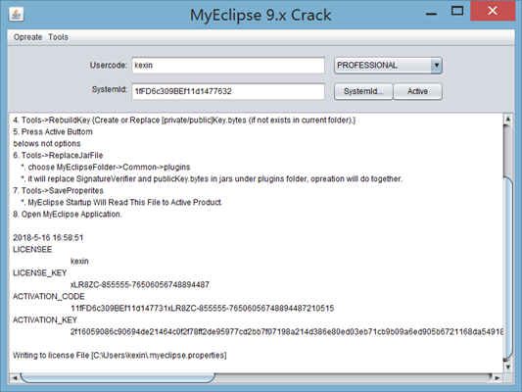Click the horizontal scrollbar right arrow

tap(498, 378)
